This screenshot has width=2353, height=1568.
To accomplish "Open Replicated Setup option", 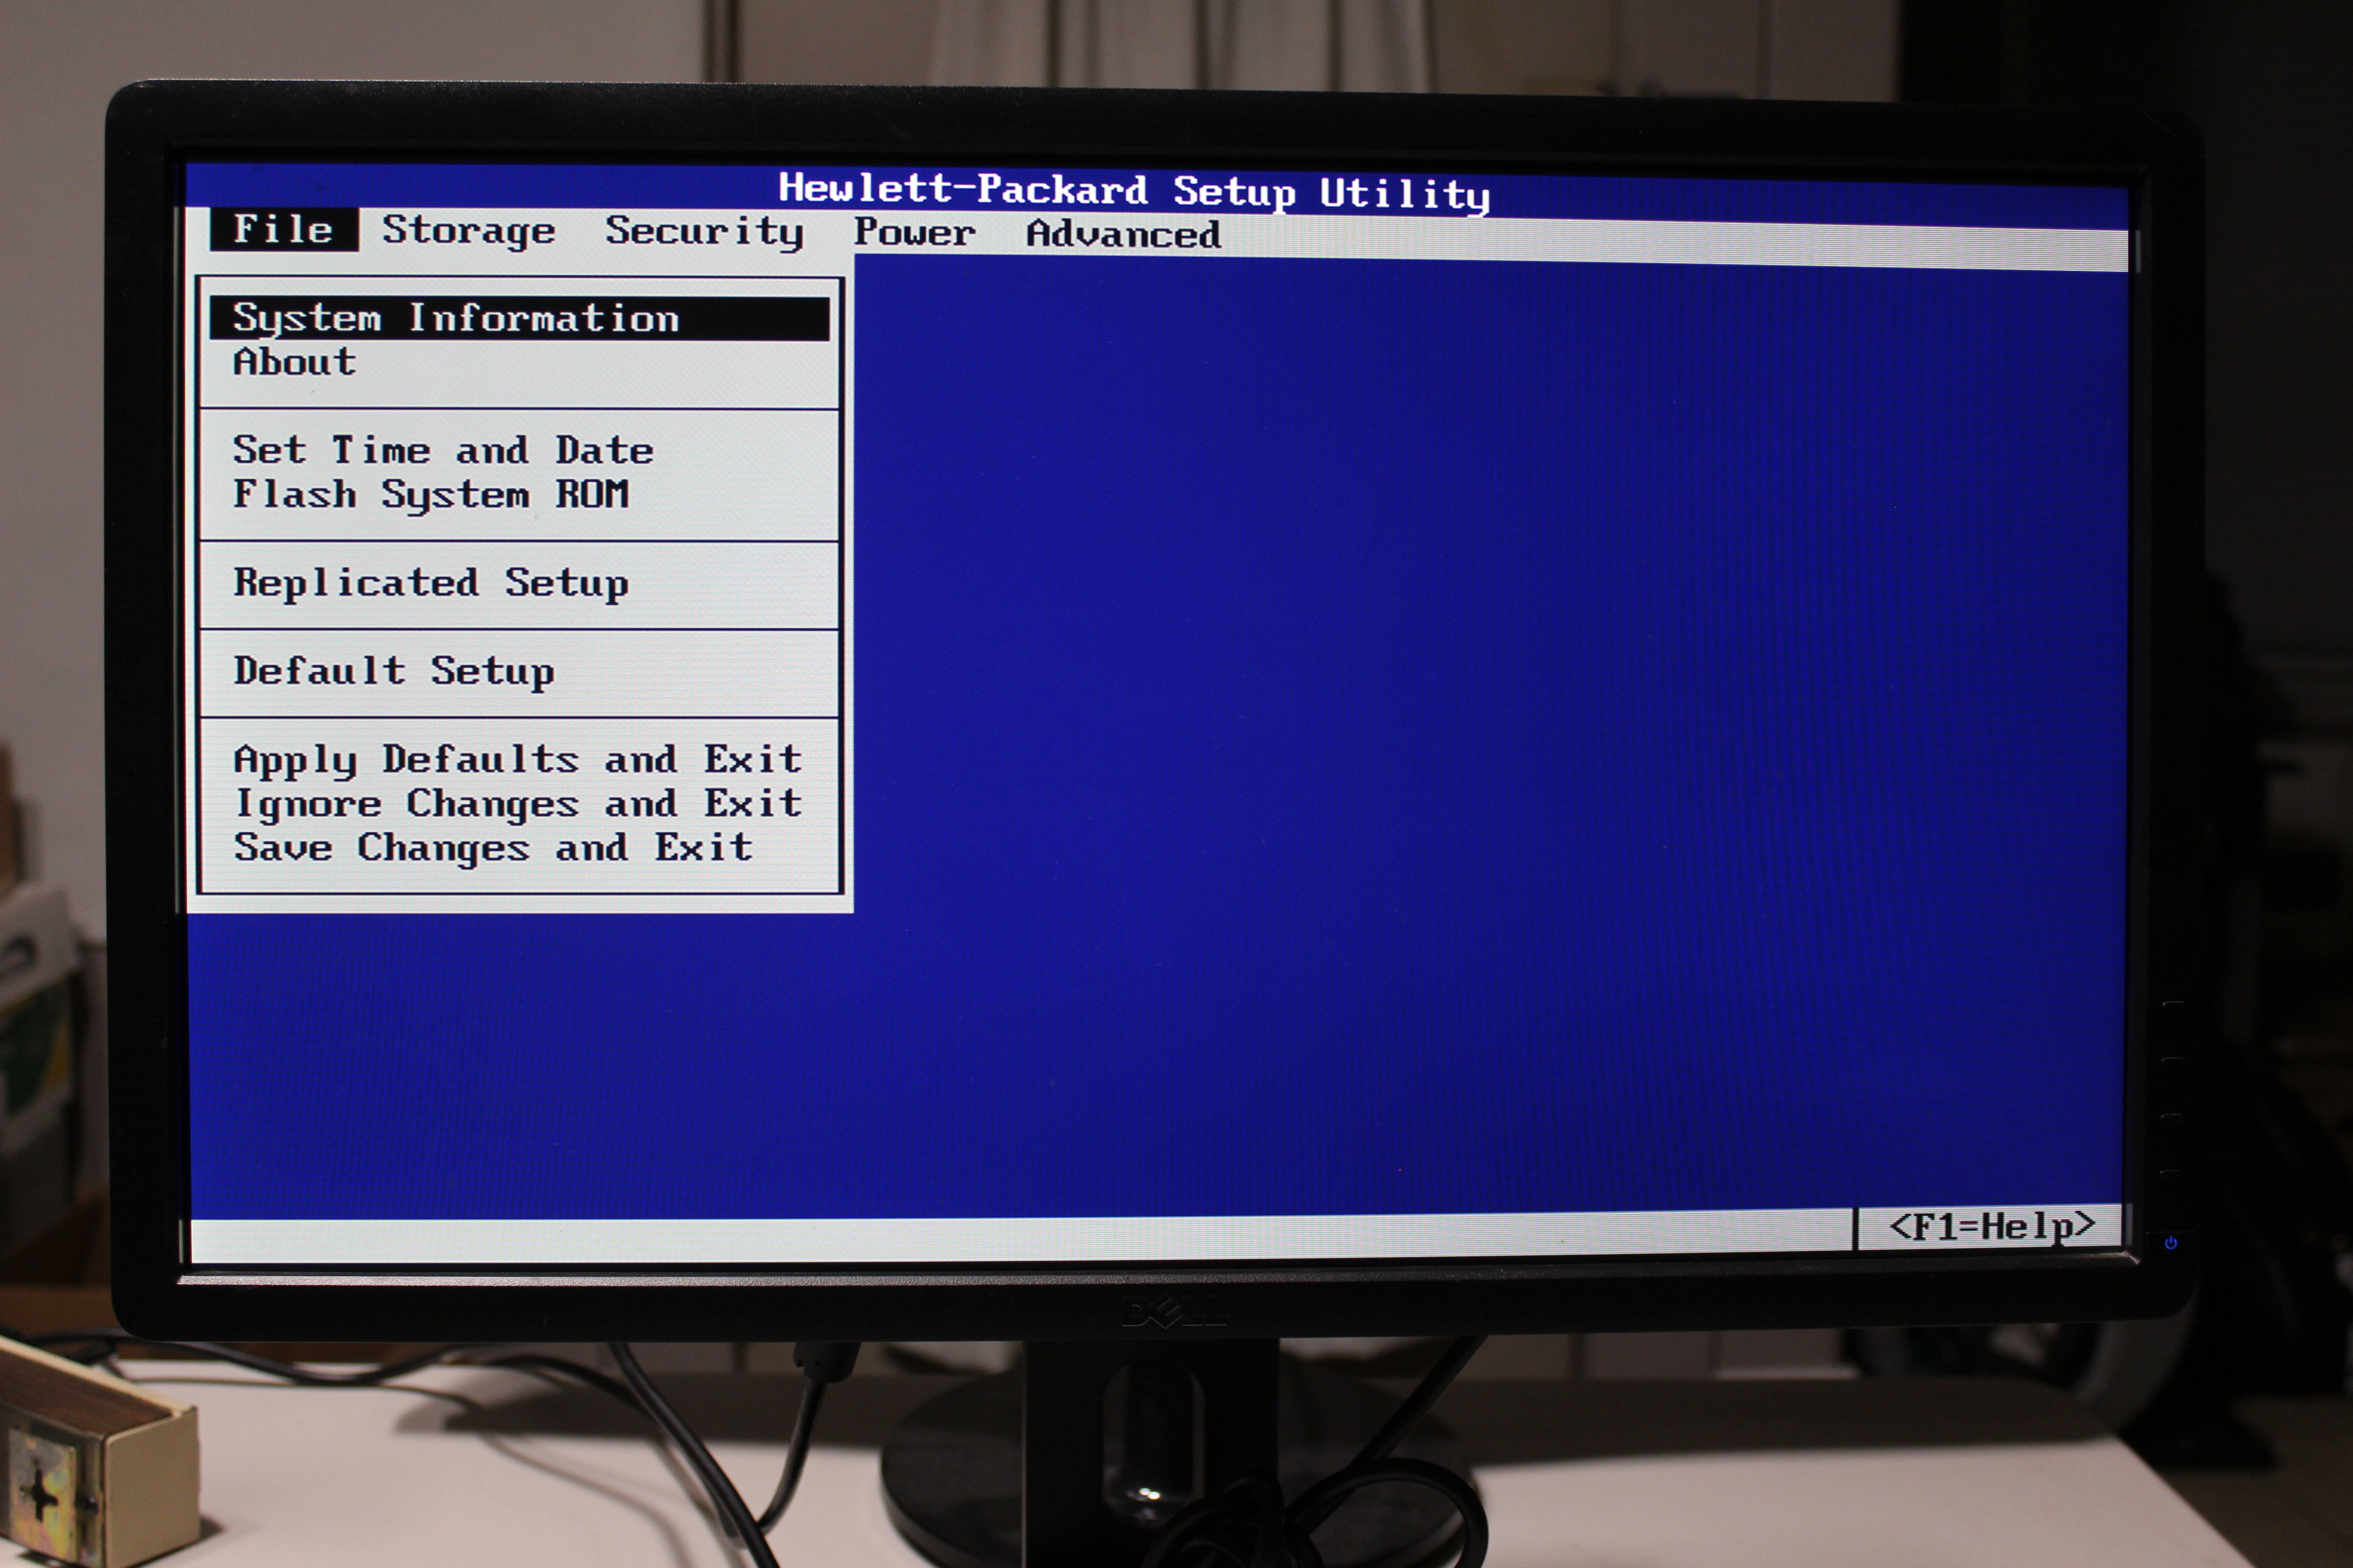I will 431,583.
